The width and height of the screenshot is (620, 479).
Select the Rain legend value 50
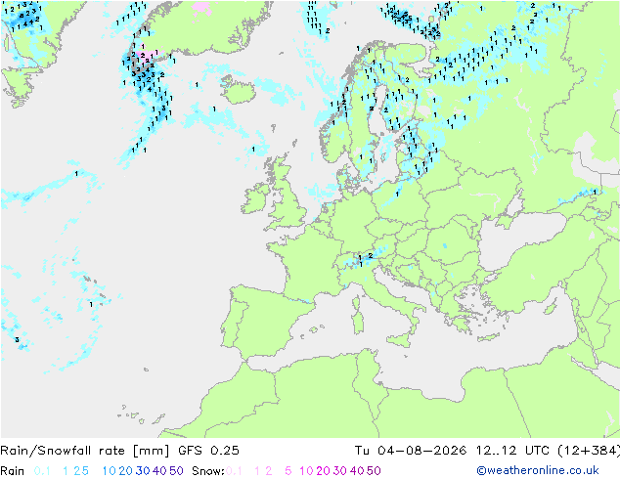point(176,471)
